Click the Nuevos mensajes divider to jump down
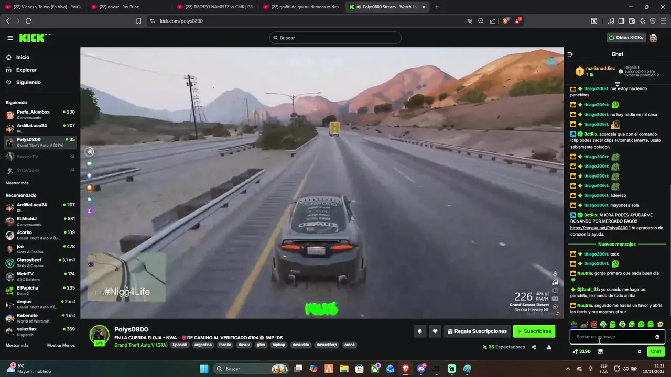 pos(617,244)
